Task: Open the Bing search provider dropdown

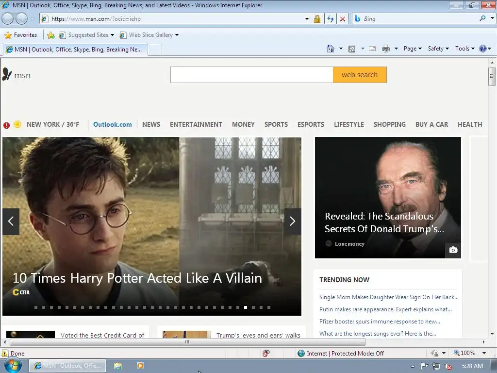Action: 492,18
